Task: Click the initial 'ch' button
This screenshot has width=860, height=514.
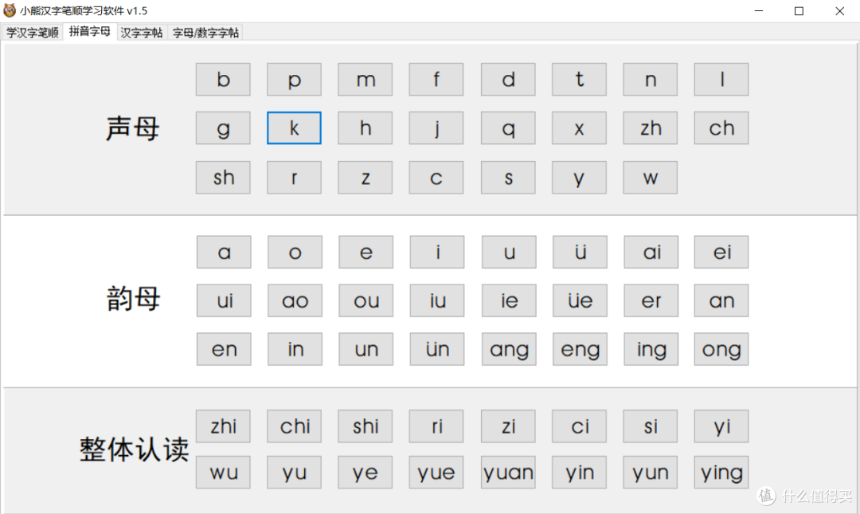Action: [721, 128]
